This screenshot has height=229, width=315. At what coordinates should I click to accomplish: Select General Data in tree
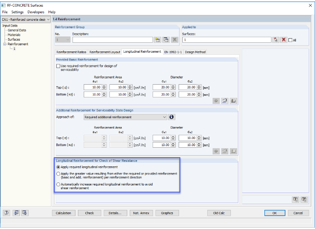17,30
